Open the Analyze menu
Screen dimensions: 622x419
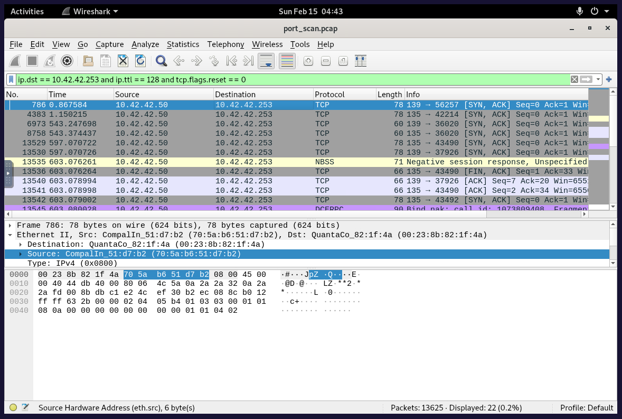click(x=145, y=44)
